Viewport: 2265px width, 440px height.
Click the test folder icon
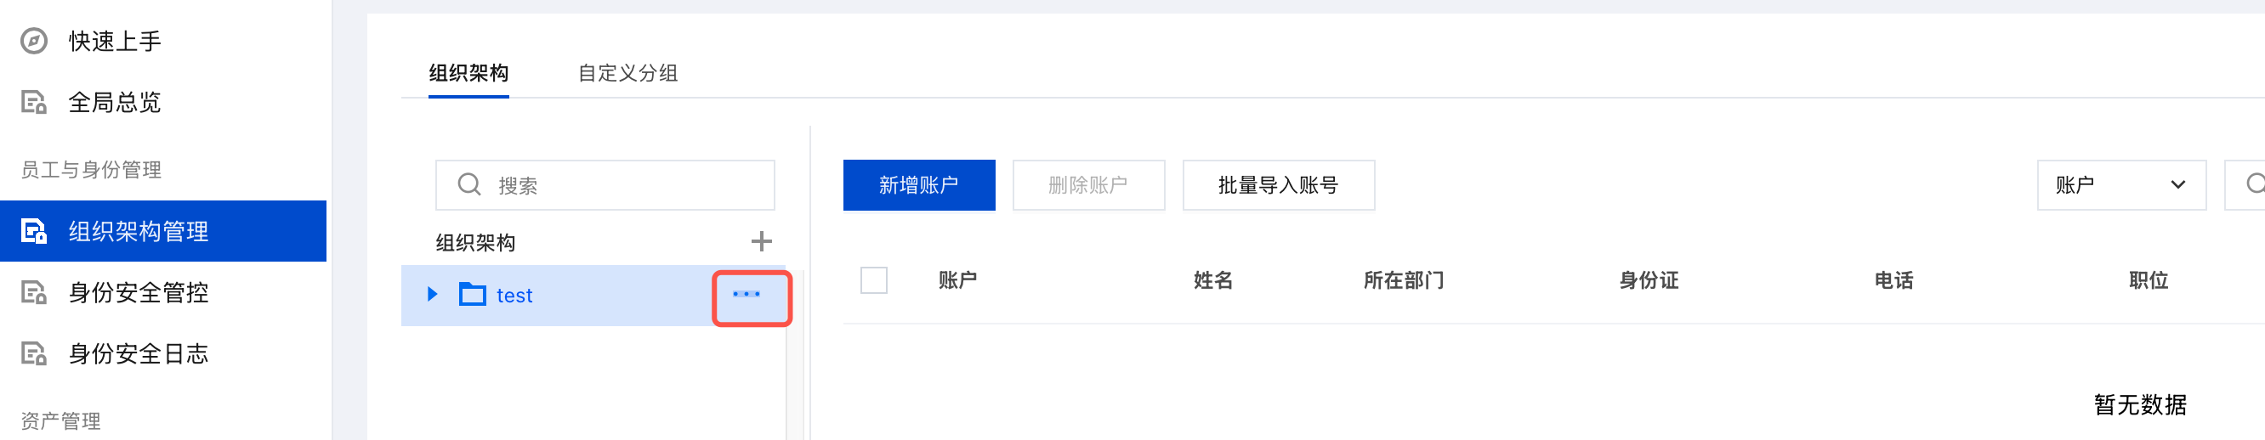[x=472, y=295]
